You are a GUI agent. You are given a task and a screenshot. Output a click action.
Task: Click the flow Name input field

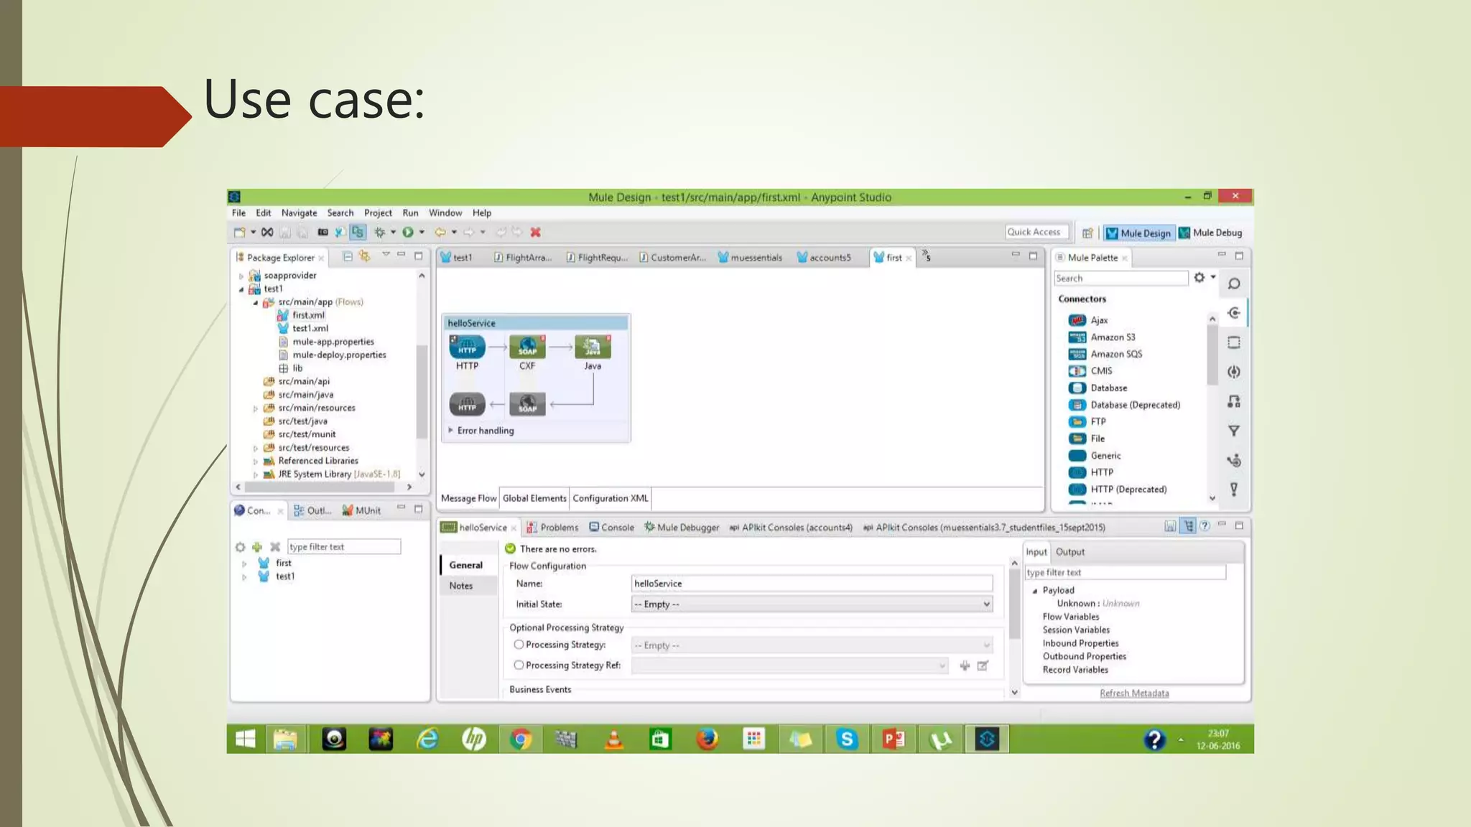(x=811, y=584)
